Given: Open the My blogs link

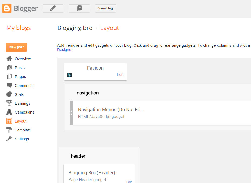Looking at the screenshot, I should point(19,28).
